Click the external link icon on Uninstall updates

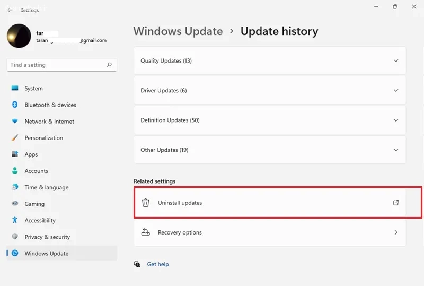(396, 203)
